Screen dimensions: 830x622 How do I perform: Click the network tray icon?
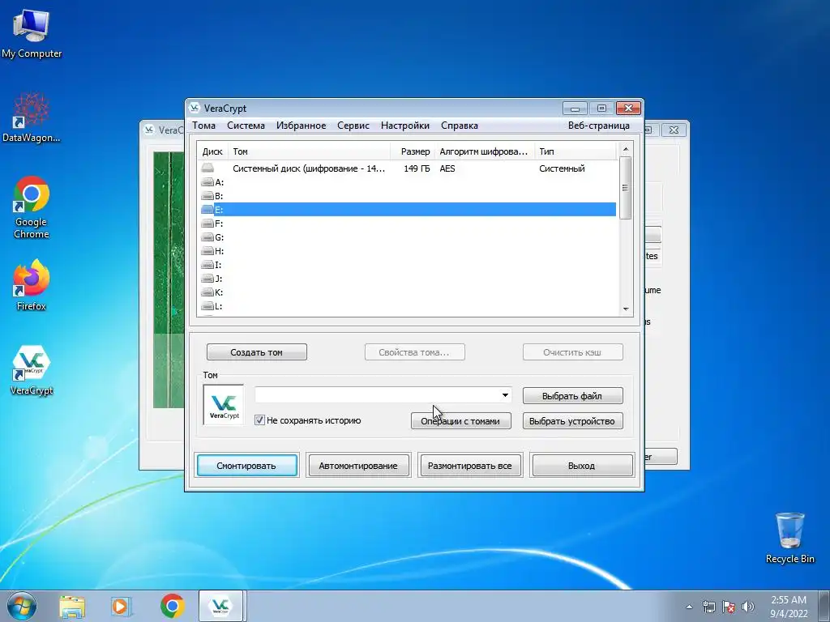pos(708,607)
